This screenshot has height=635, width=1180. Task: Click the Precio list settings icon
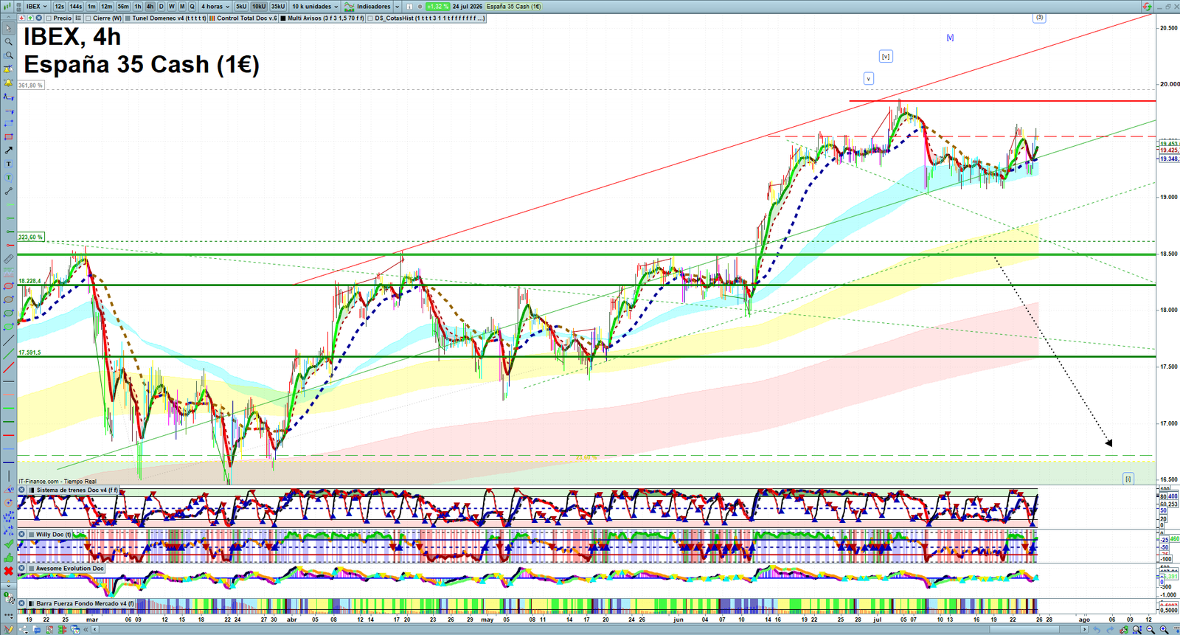[x=78, y=18]
